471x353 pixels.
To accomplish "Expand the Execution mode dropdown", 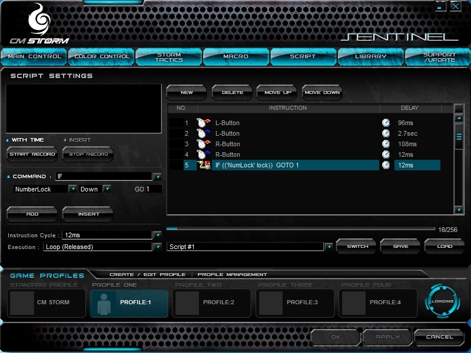I will click(157, 247).
